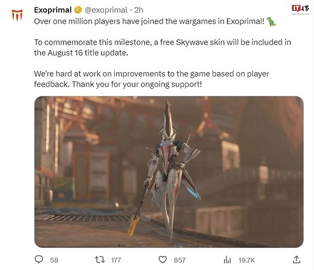
Task: Open the Exoprimal display name link
Action: 53,10
